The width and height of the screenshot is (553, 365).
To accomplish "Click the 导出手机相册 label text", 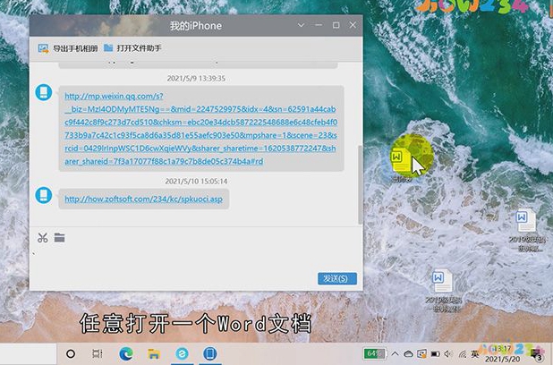I will (x=75, y=48).
